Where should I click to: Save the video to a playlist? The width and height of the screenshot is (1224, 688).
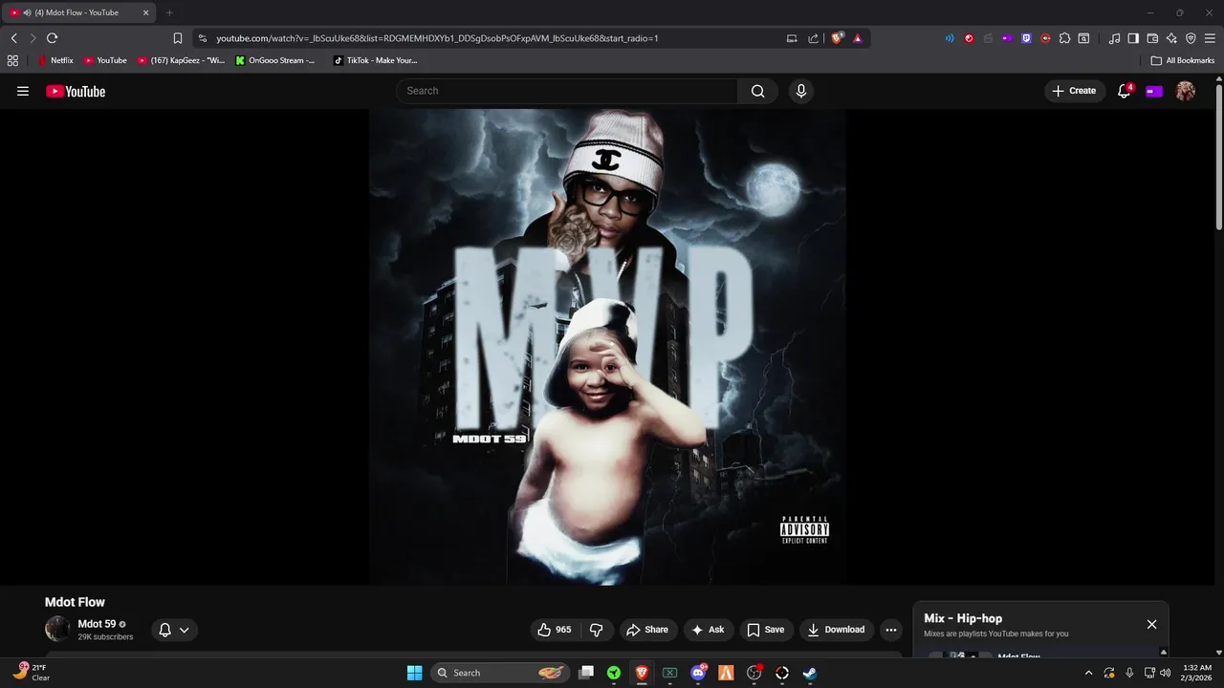(766, 630)
